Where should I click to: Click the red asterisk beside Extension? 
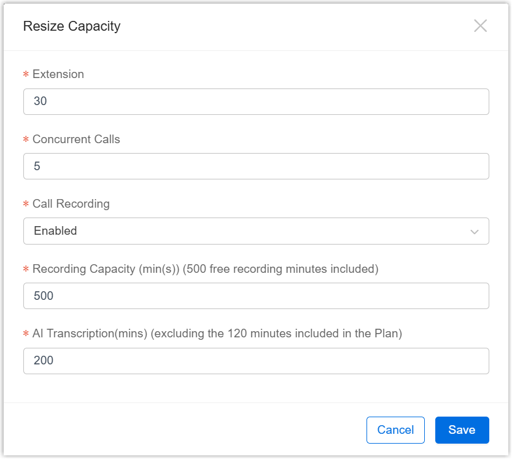point(26,75)
